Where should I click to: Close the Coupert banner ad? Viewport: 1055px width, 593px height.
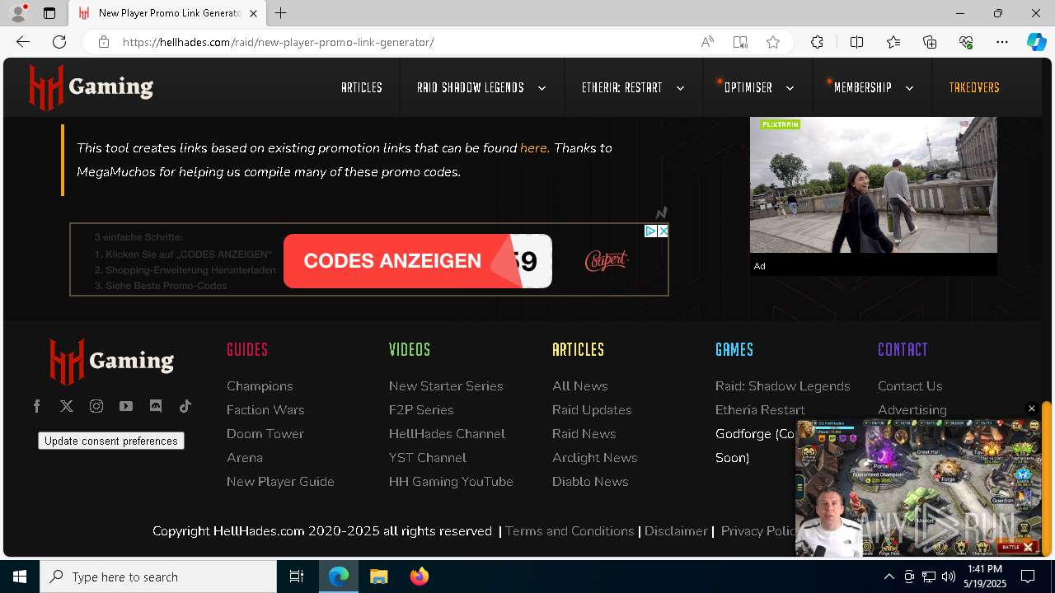coord(663,231)
